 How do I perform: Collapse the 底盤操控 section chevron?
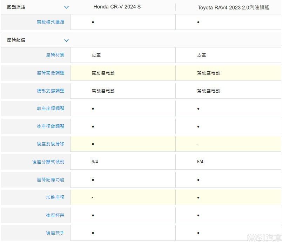click(66, 7)
